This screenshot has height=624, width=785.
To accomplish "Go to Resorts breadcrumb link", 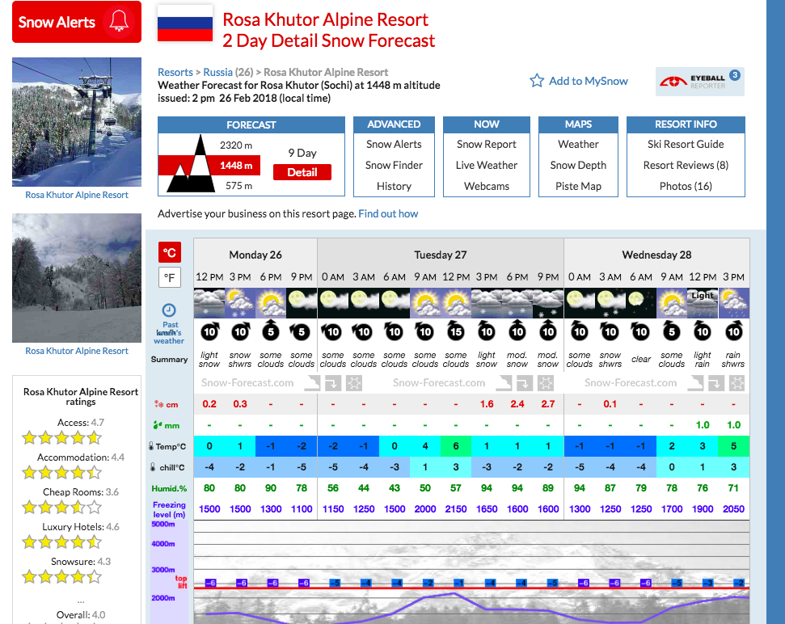I will (x=175, y=72).
